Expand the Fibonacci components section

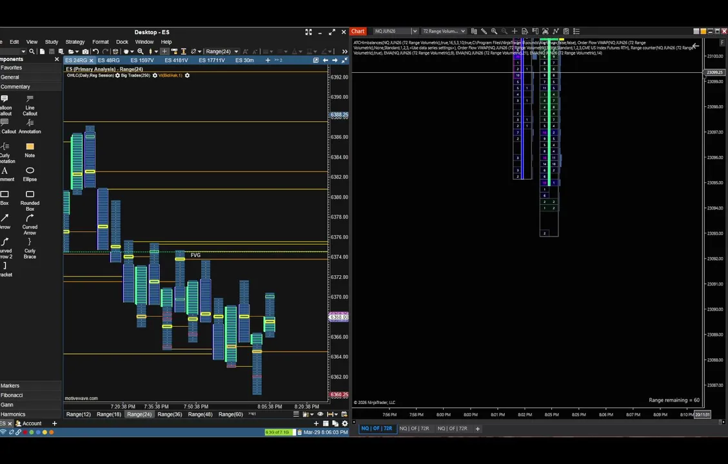[x=31, y=395]
